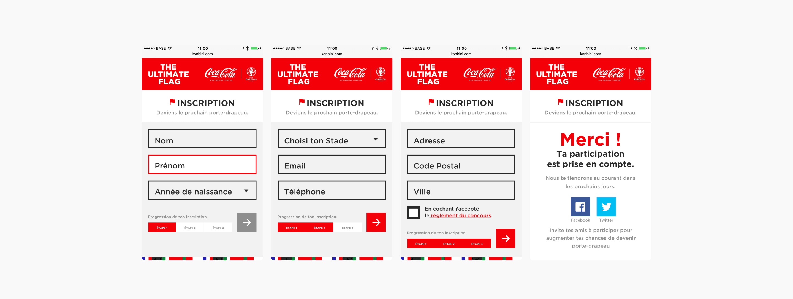Click the red ÉTAPE 1 progress segment under Adresse form

[x=420, y=244]
